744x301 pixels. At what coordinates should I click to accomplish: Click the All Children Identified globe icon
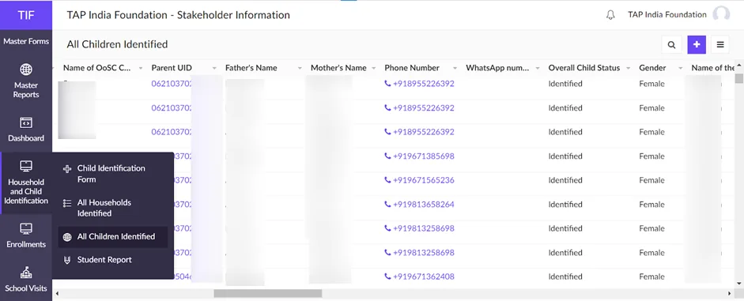pyautogui.click(x=67, y=236)
